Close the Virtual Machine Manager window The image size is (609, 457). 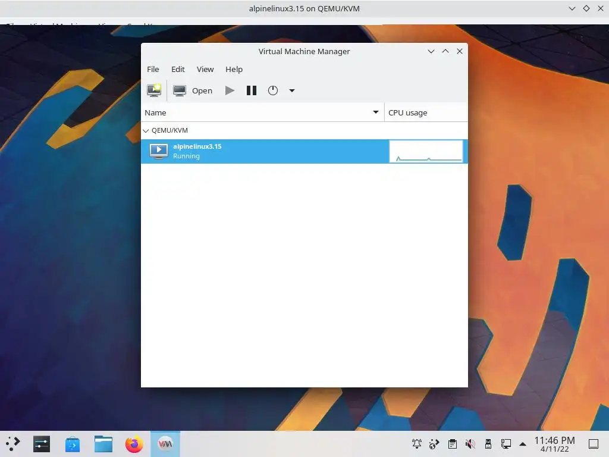pos(460,51)
